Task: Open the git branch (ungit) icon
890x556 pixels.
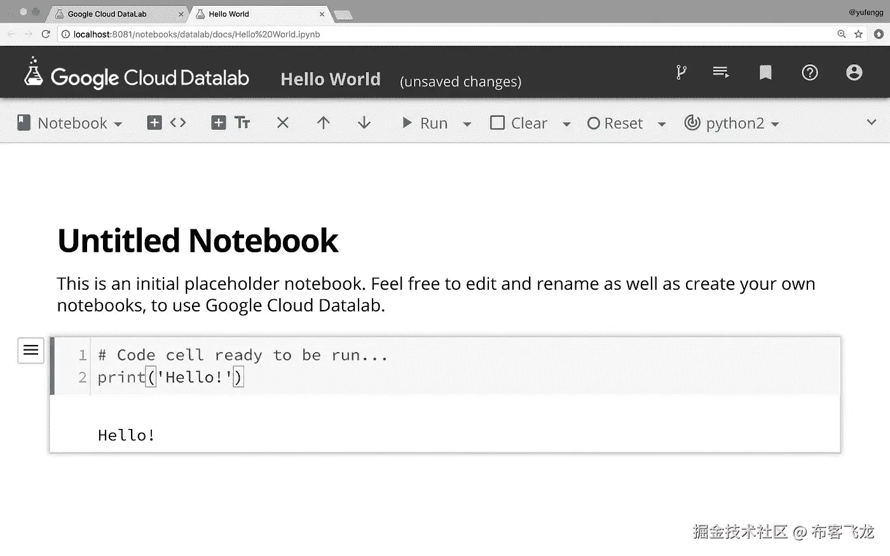Action: [x=681, y=72]
